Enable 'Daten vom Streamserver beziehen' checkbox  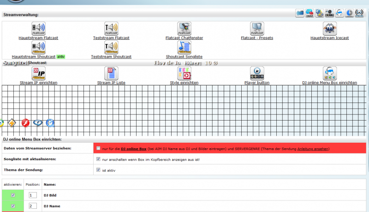click(x=98, y=149)
